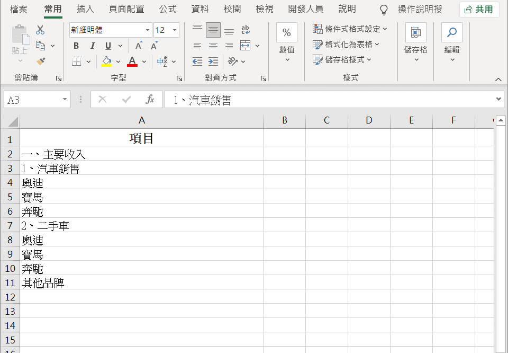Viewport: 508px width, 353px height.
Task: Collapse the ribbon
Action: (498, 80)
